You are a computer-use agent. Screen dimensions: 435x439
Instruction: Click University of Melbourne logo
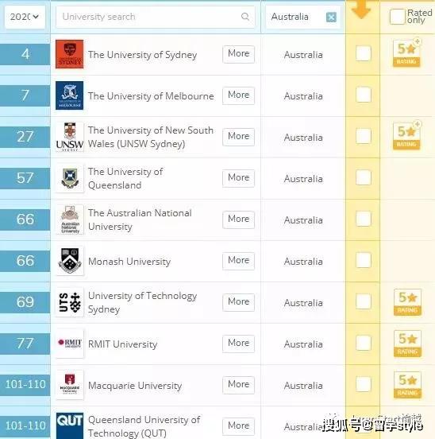pos(69,95)
